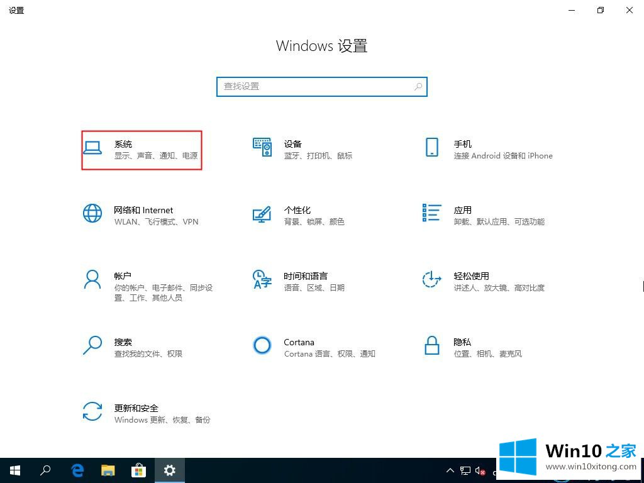Open the 更新和安全 sync arrows icon

[92, 411]
